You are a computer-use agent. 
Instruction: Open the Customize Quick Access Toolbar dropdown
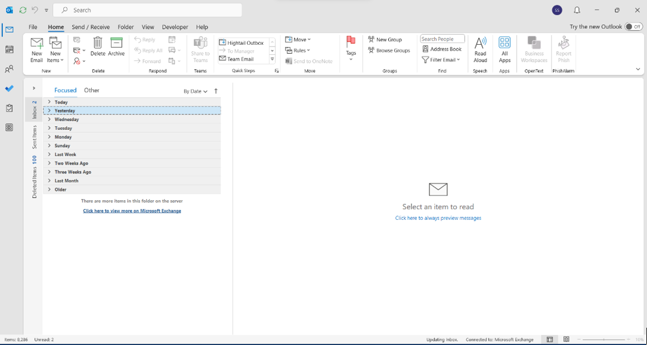tap(47, 10)
